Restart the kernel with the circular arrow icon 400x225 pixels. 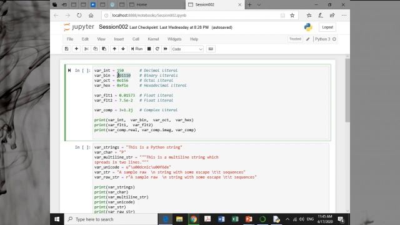(x=157, y=49)
